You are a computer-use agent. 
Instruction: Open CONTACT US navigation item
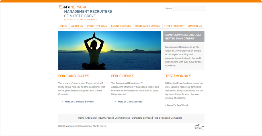[195, 26]
